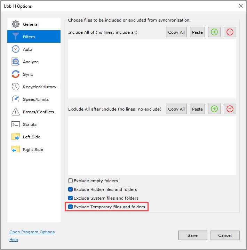Toggle Exclude System files and folders
The height and width of the screenshot is (250, 247).
[71, 198]
